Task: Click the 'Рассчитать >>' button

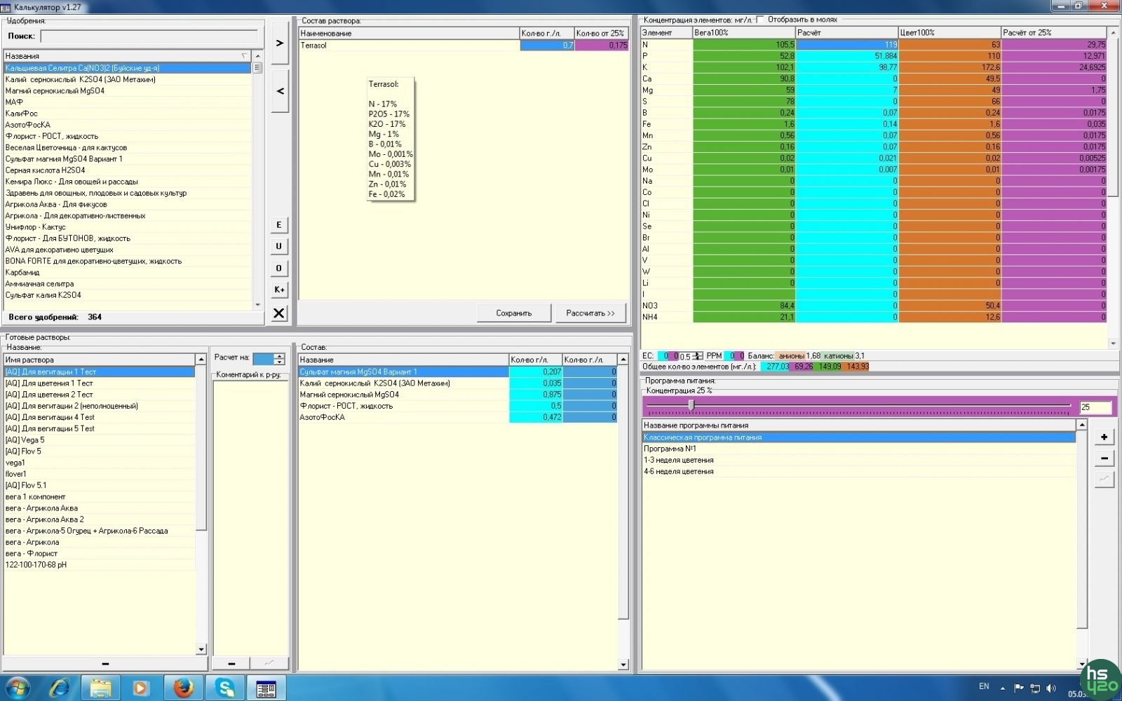Action: click(x=590, y=313)
